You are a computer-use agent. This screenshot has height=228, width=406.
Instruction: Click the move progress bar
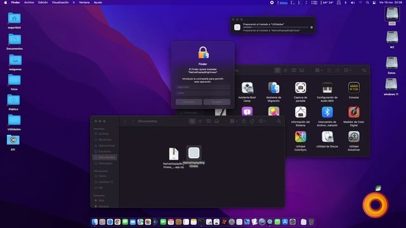(x=276, y=27)
